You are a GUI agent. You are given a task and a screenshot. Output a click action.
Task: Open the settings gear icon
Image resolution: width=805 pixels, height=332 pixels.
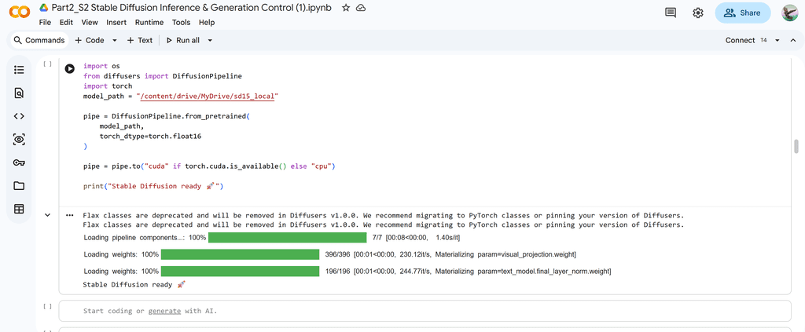point(697,13)
